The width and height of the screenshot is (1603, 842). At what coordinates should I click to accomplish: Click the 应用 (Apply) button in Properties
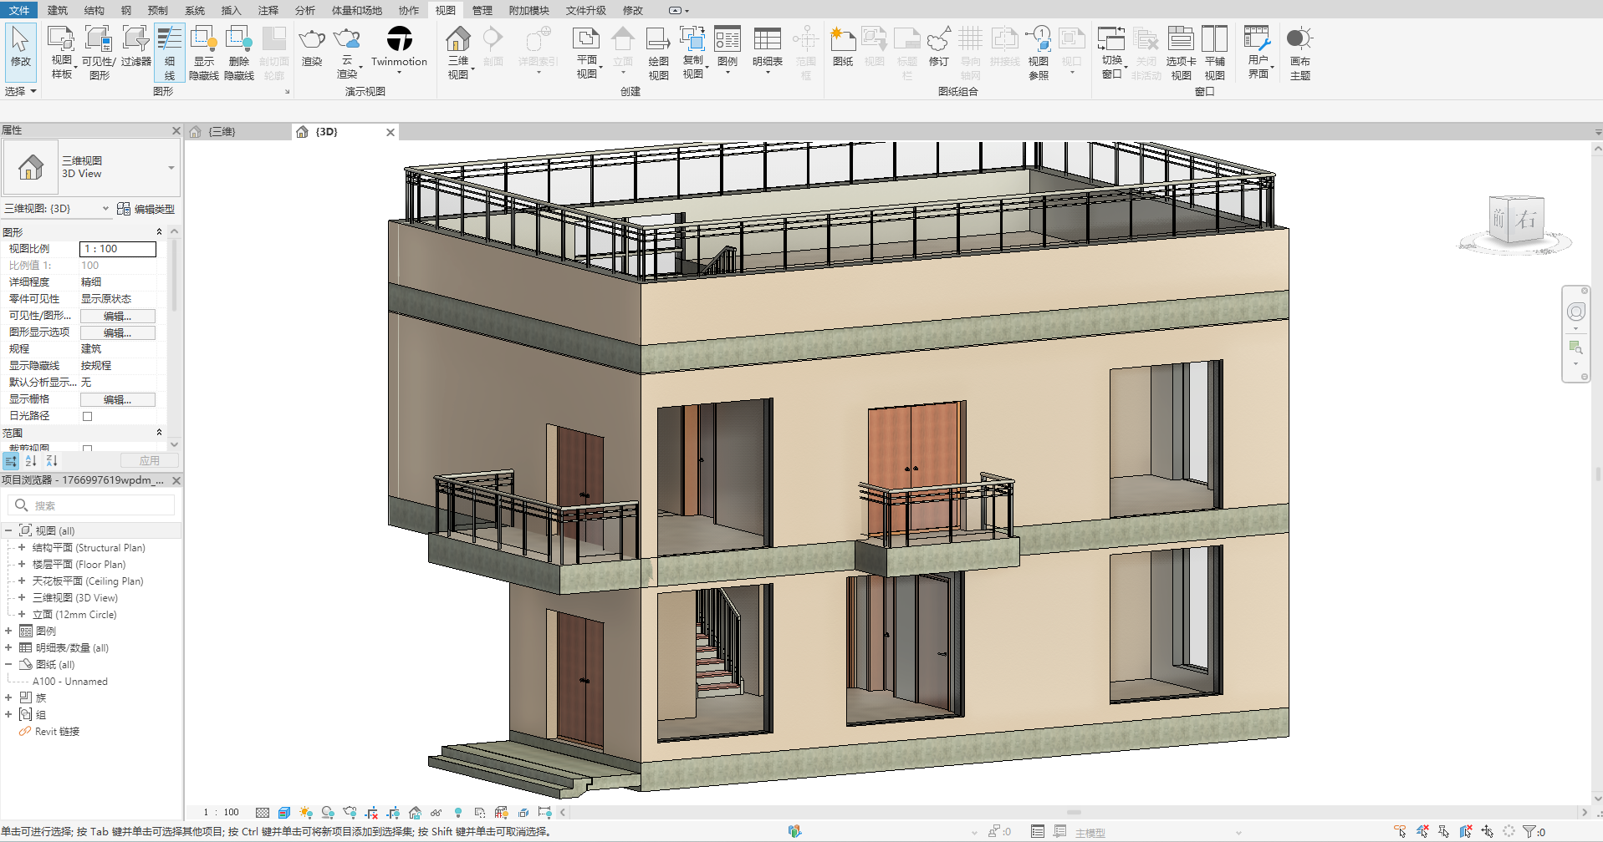[x=150, y=459]
